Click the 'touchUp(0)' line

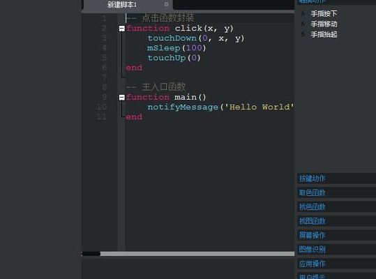coord(174,58)
